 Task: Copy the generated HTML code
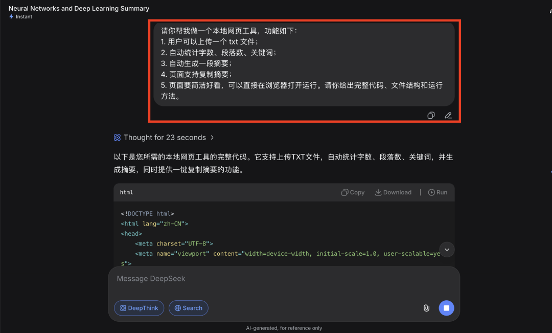coord(353,192)
